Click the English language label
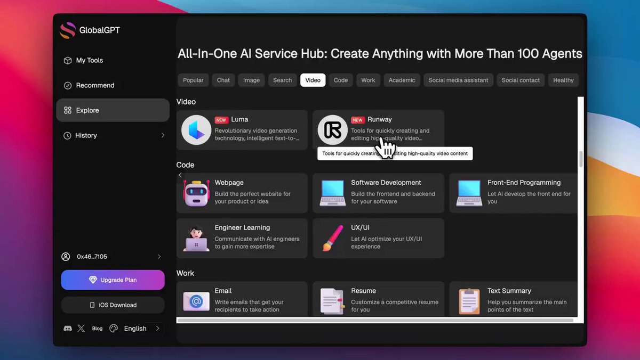Screen dimensions: 640x360 coord(135,329)
